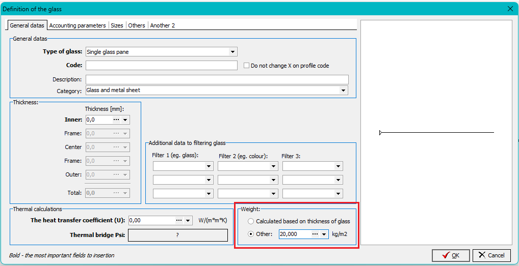Viewport: 519px width, 266px height.
Task: Click into the Code input field
Action: pyautogui.click(x=161, y=66)
